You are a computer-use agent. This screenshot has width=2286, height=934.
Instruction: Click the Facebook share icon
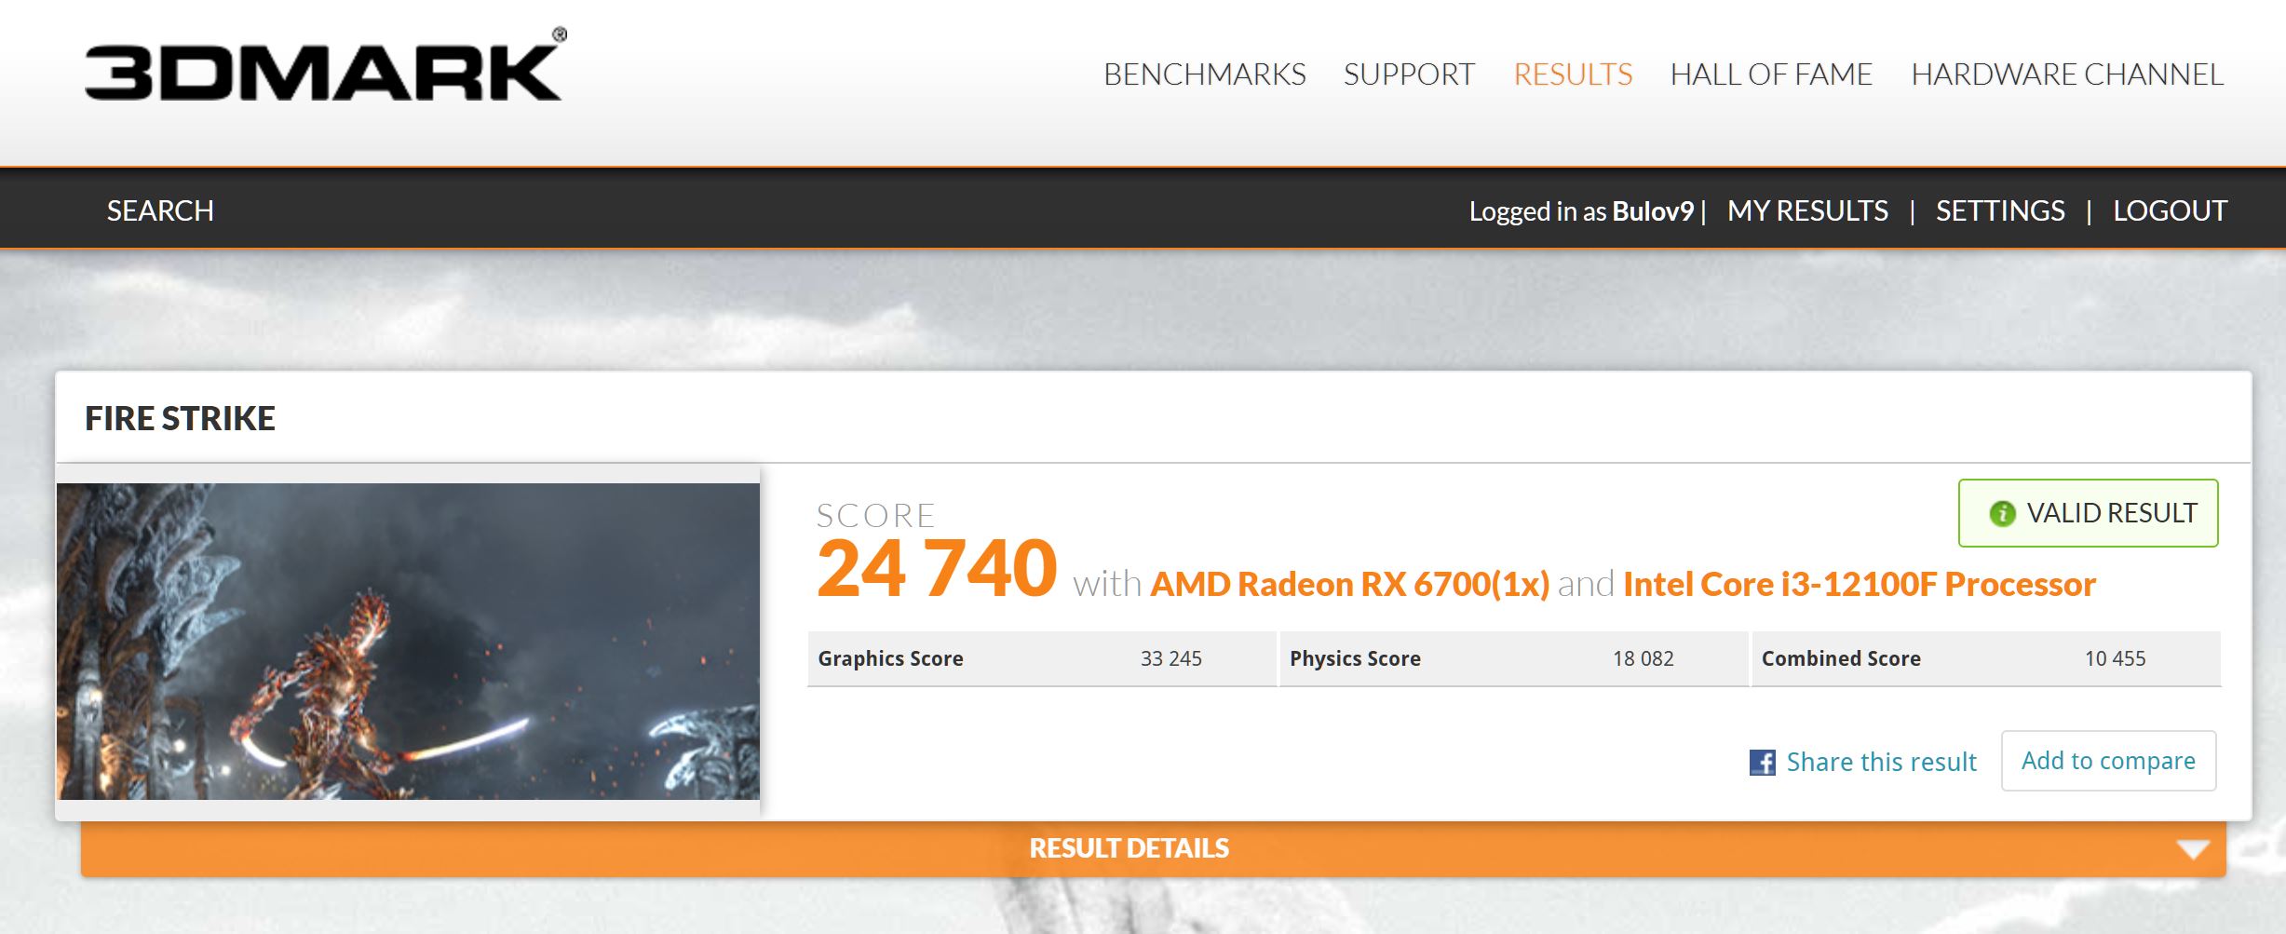point(1762,763)
